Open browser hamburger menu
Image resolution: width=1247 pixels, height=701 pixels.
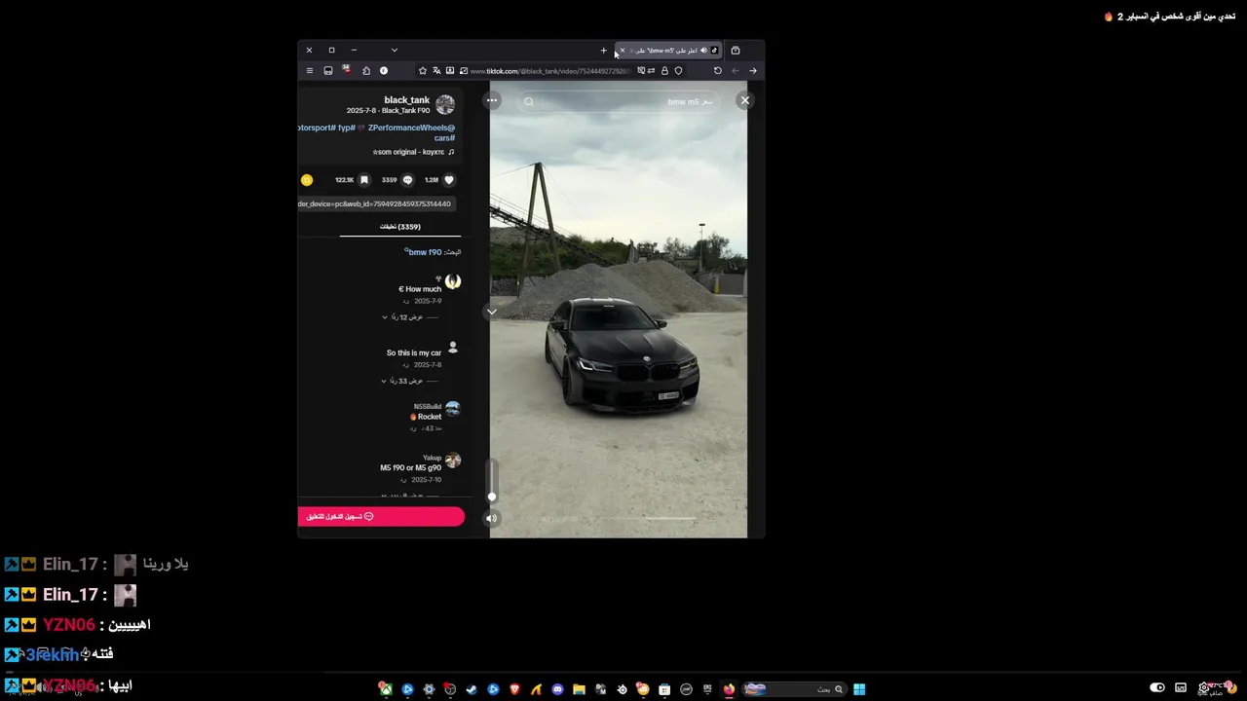coord(310,70)
